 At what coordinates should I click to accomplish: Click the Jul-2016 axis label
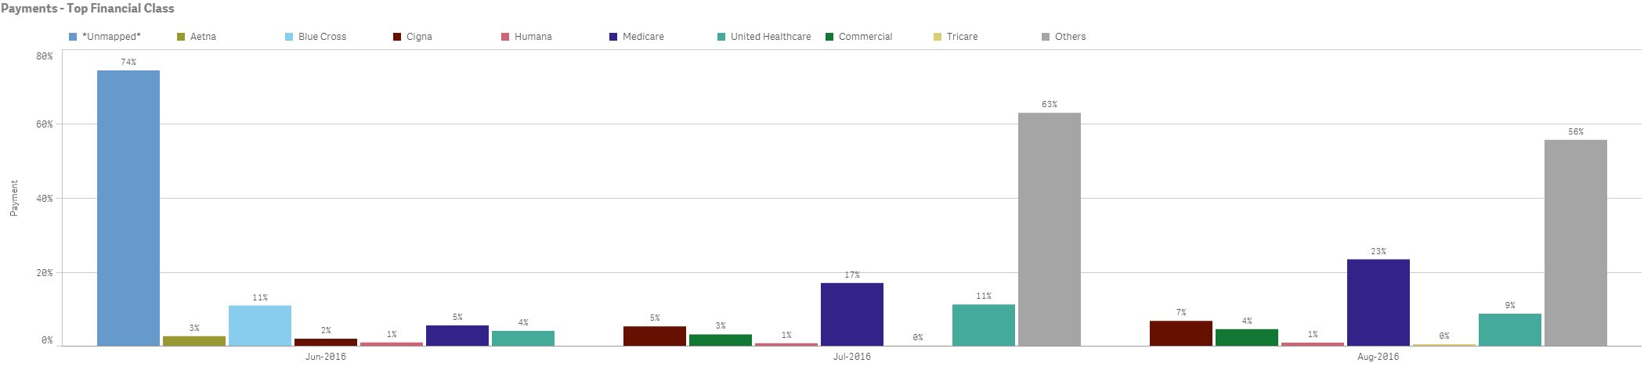point(851,357)
